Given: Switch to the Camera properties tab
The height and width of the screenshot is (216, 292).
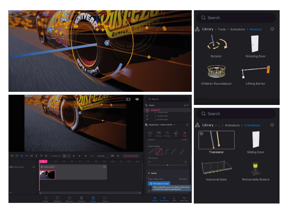Looking at the screenshot, I should [159, 134].
